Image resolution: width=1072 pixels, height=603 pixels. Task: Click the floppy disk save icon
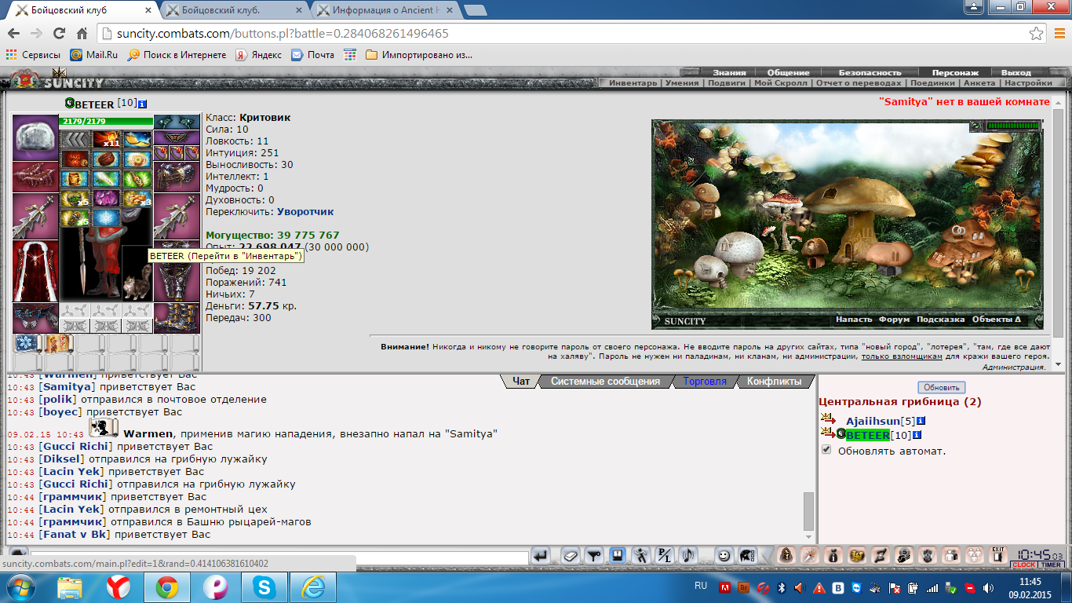coord(618,556)
